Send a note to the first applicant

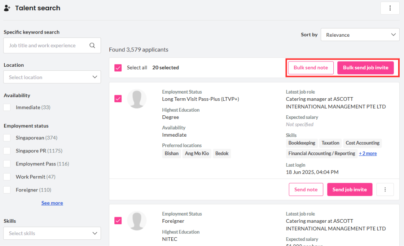point(306,190)
